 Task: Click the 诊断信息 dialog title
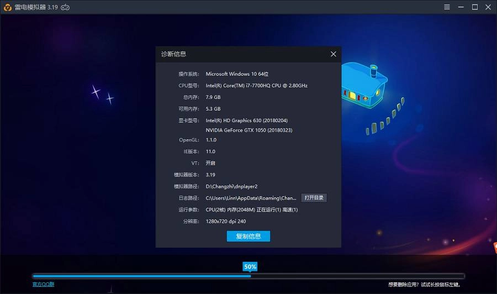click(x=173, y=54)
